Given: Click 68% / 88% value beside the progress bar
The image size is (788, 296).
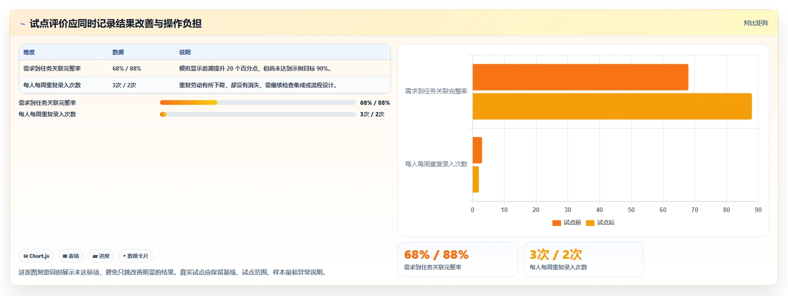Looking at the screenshot, I should tap(375, 103).
